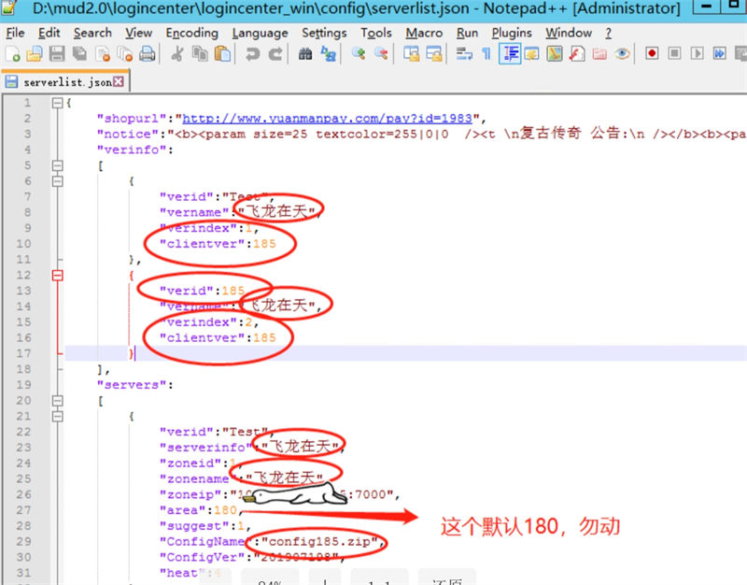Toggle the word wrap toolbar button

point(464,54)
